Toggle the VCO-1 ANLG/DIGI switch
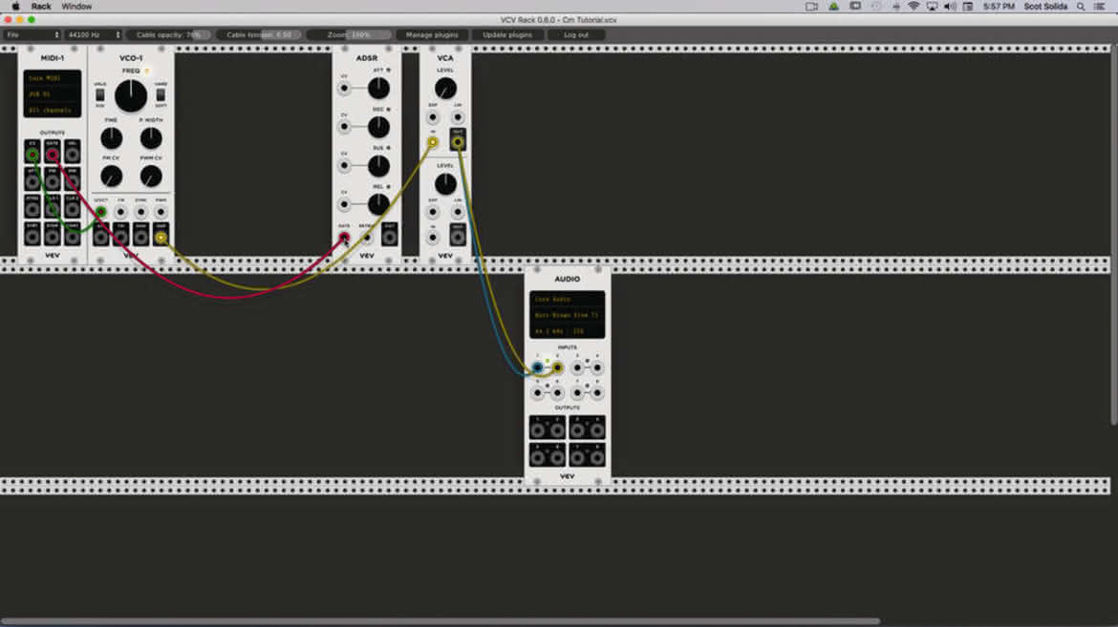 point(99,94)
